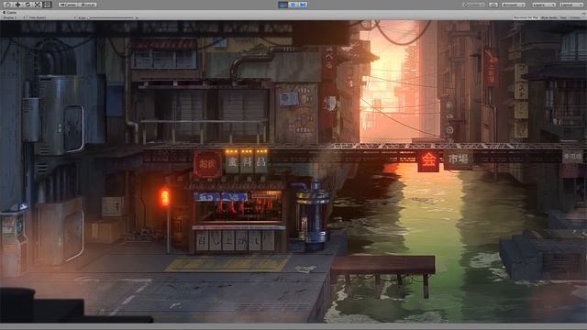Open the Collab dropdown
The height and width of the screenshot is (330, 587).
pyautogui.click(x=473, y=5)
